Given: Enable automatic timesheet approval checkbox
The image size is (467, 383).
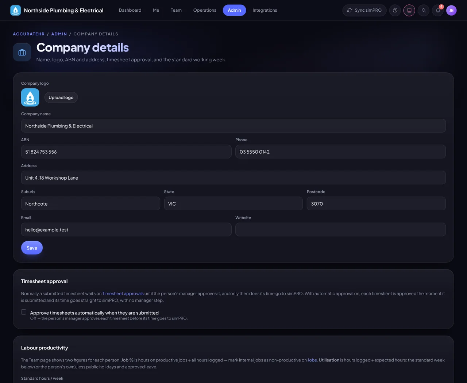Looking at the screenshot, I should click(x=24, y=312).
